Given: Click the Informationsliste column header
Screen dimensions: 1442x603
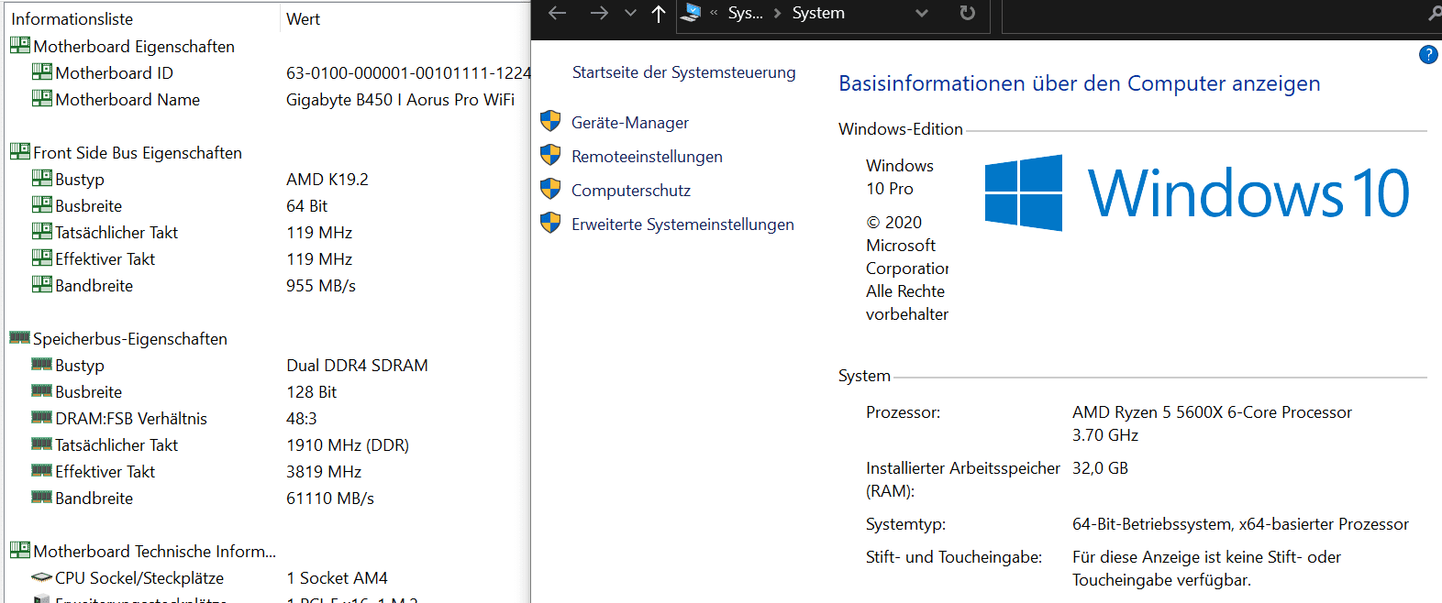Looking at the screenshot, I should pos(72,18).
